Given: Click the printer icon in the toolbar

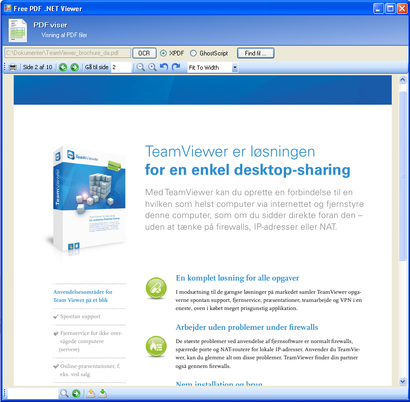Looking at the screenshot, I should point(13,67).
